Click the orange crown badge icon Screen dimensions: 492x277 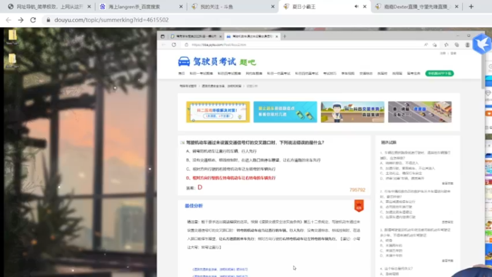pos(359,206)
